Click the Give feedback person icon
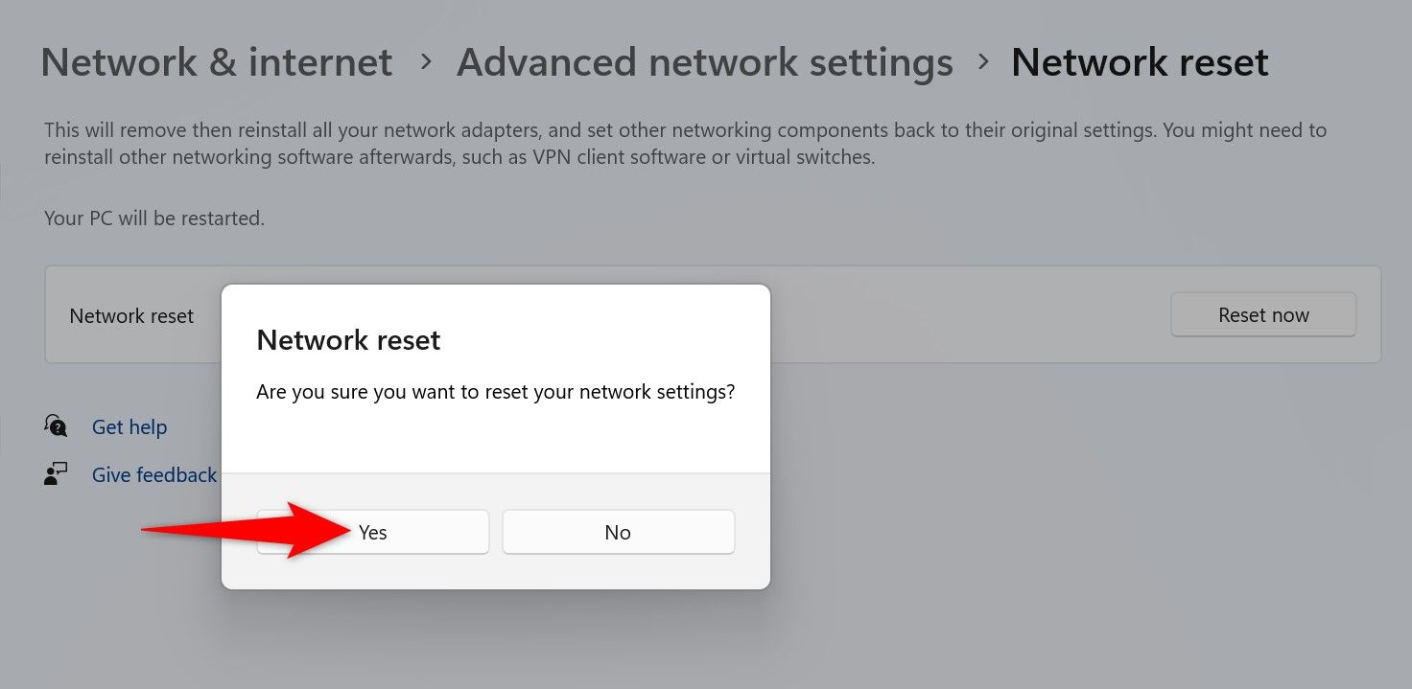The image size is (1412, 689). [56, 474]
